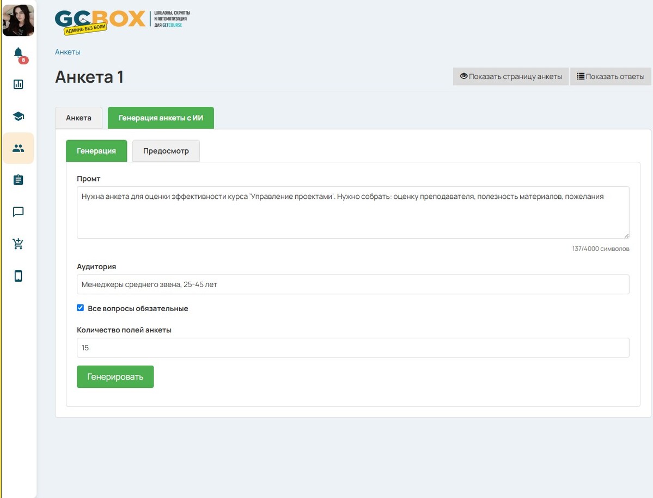653x498 pixels.
Task: Switch to the 'Предосмотр' tab
Action: click(x=166, y=151)
